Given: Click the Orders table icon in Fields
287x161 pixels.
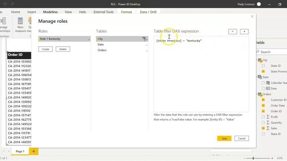Looking at the screenshot, I should tap(260, 94).
